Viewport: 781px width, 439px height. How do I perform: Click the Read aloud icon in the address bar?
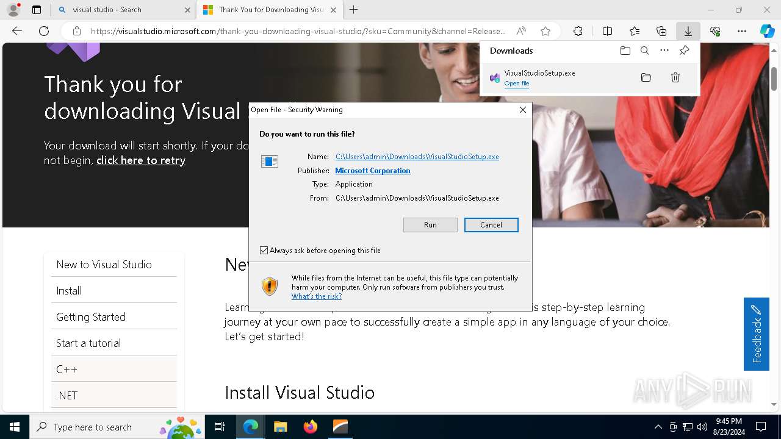(521, 31)
